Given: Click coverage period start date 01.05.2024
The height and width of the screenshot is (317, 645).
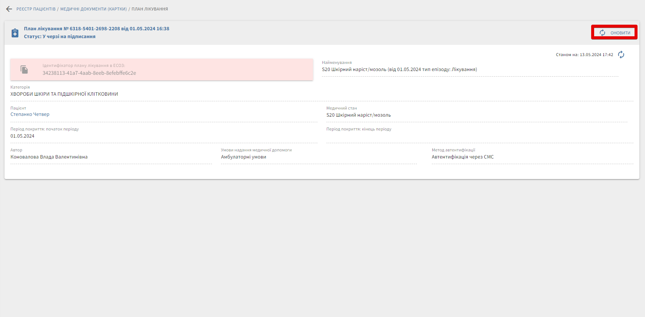Looking at the screenshot, I should (22, 136).
